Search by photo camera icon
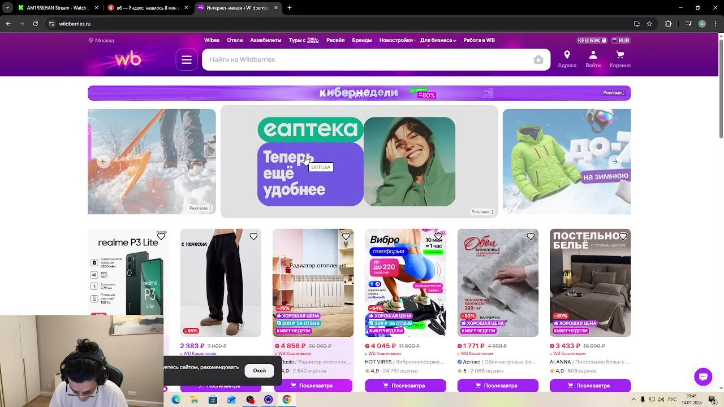 pos(538,60)
